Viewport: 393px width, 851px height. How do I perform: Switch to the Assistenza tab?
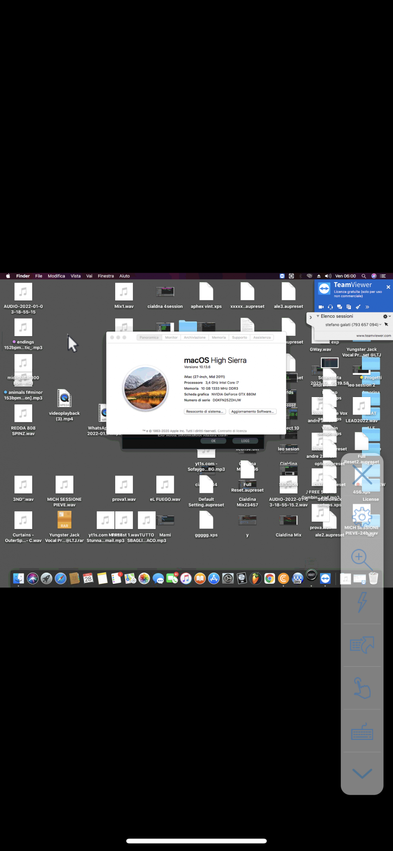coord(262,337)
